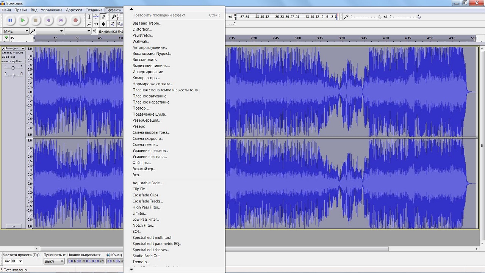The height and width of the screenshot is (273, 485).
Task: Select the Time Shift arrows tool
Action: (x=96, y=24)
